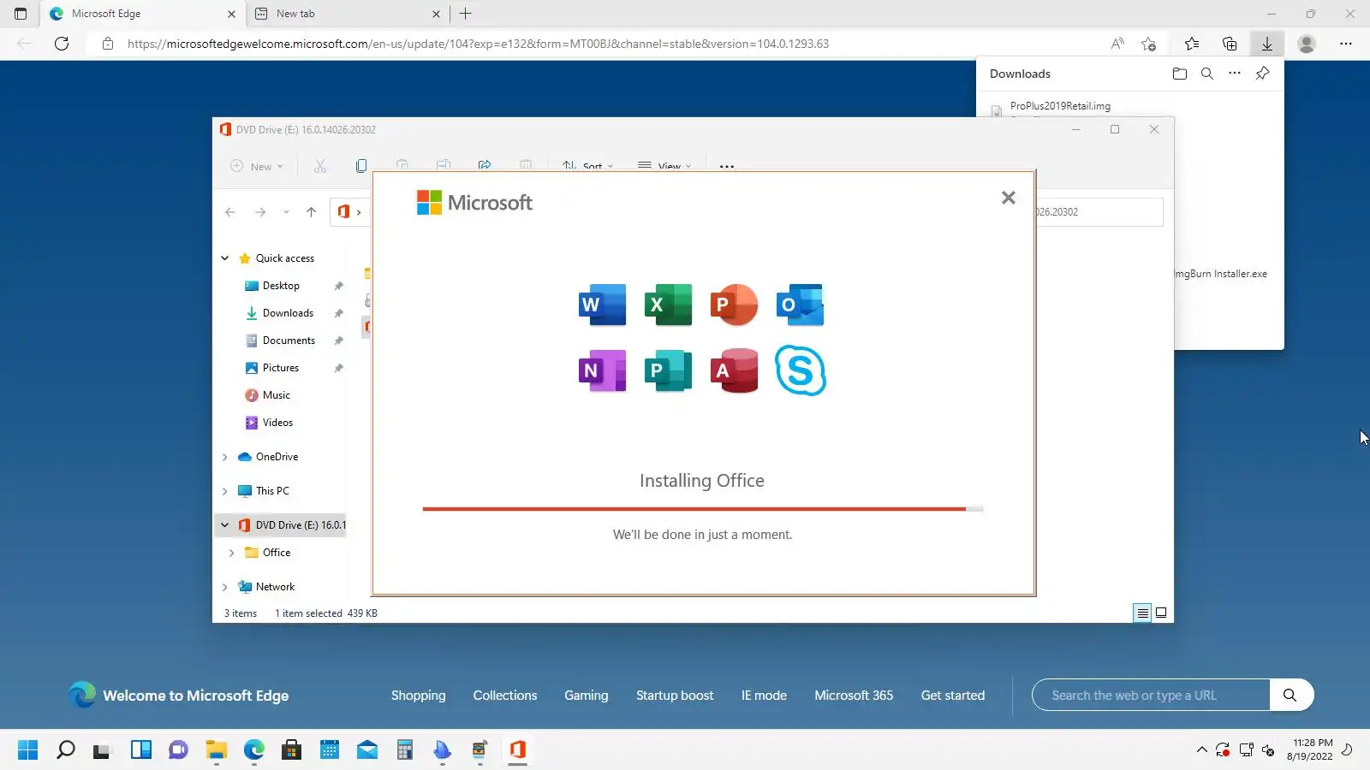The height and width of the screenshot is (770, 1370).
Task: Open the Gaming link on welcome page
Action: coord(587,696)
